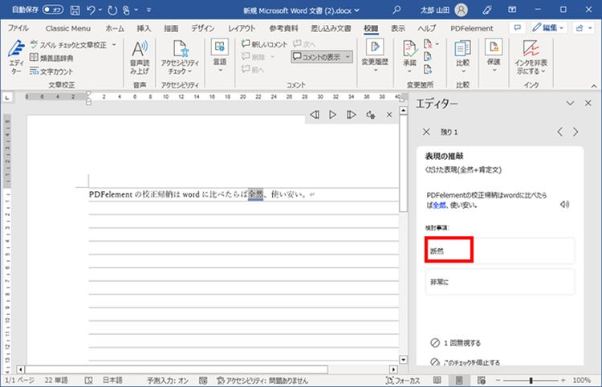The width and height of the screenshot is (602, 387).
Task: Collapse the ribbon using the arrow
Action: tap(593, 86)
